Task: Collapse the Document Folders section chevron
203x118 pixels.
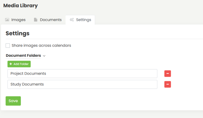Action: [44, 56]
